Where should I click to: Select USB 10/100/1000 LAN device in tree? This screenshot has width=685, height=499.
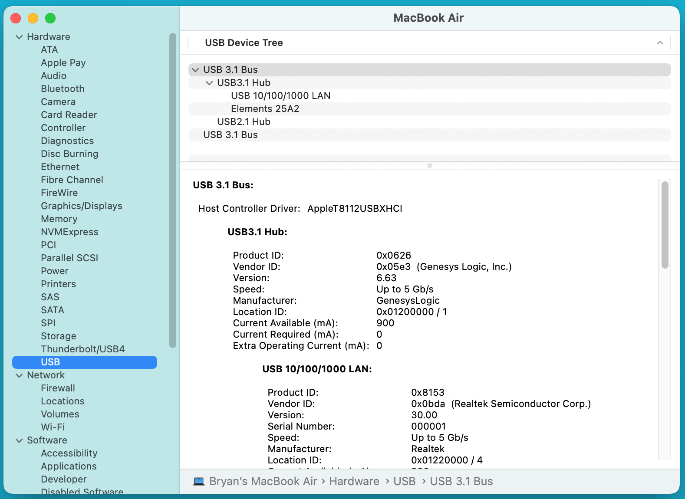pos(280,96)
